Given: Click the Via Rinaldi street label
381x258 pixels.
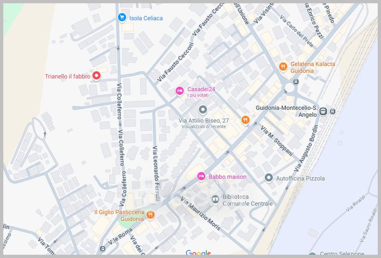Looking at the screenshot, I should point(356,203).
